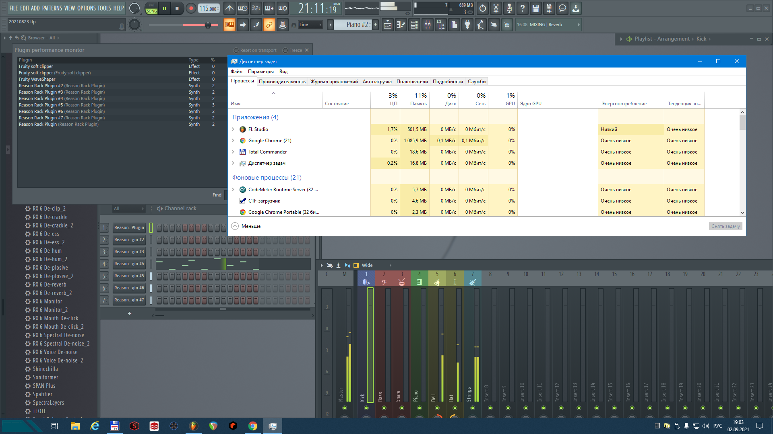Expand the Google Chrome process group
773x434 pixels.
click(233, 141)
